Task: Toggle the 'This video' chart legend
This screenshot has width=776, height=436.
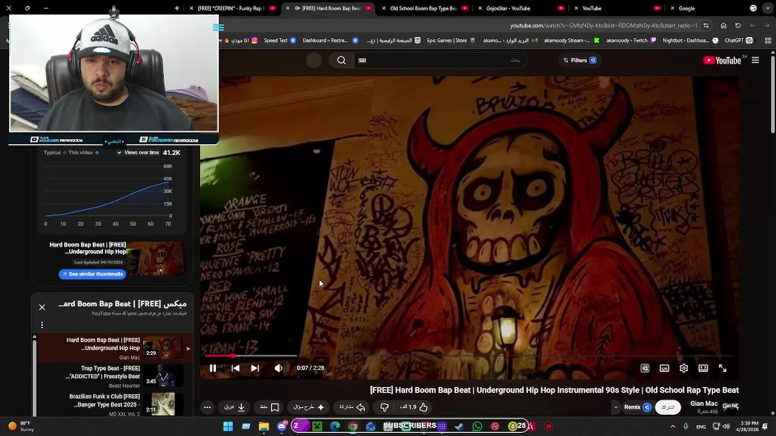Action: (x=84, y=153)
